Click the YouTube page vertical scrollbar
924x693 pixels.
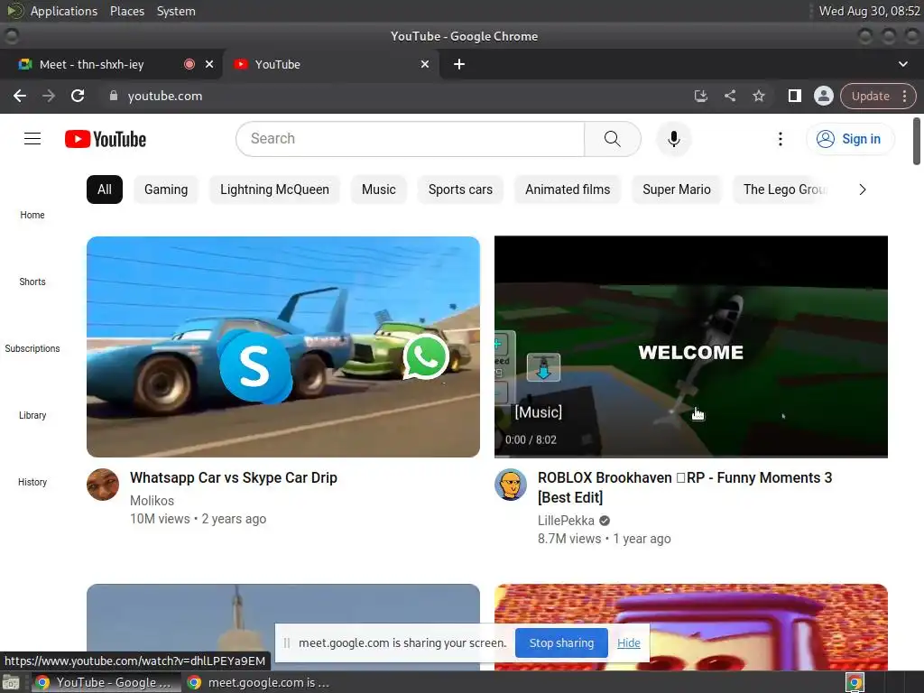coord(917,142)
